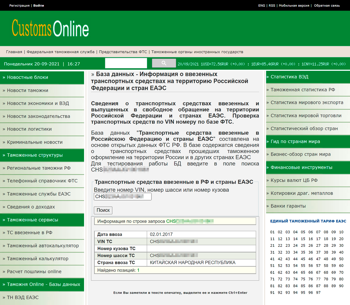Open the RSS feed link
350x305 pixels.
click(272, 6)
